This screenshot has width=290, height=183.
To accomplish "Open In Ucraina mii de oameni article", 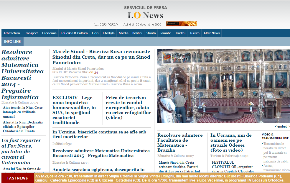I will point(231,143).
